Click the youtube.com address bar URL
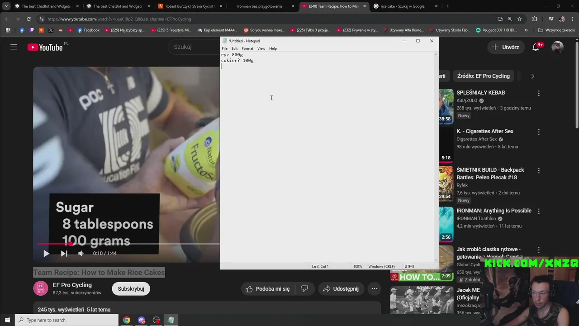The image size is (579, 326). [119, 19]
